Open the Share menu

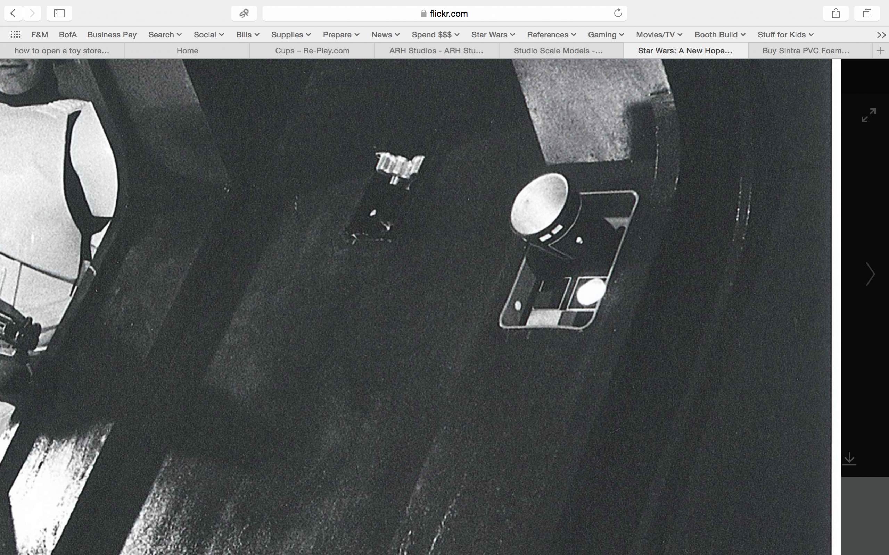pyautogui.click(x=836, y=13)
